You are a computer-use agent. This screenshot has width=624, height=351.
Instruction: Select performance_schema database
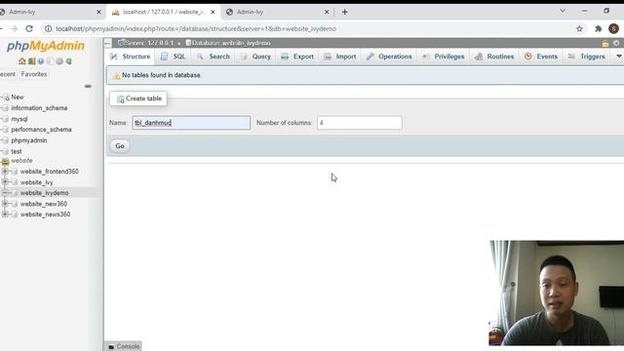[x=41, y=130]
